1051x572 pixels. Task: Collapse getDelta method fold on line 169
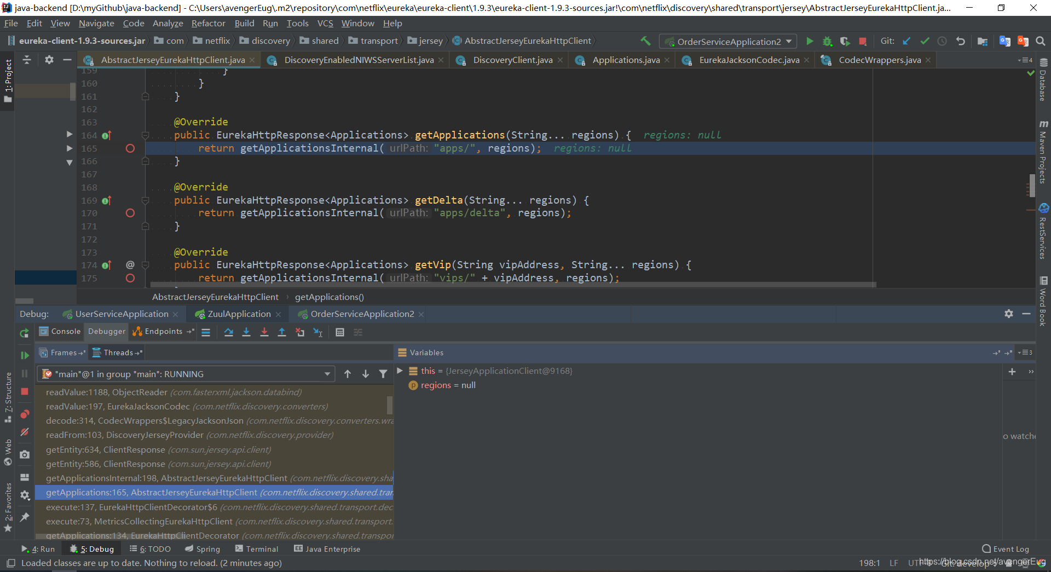coord(145,200)
